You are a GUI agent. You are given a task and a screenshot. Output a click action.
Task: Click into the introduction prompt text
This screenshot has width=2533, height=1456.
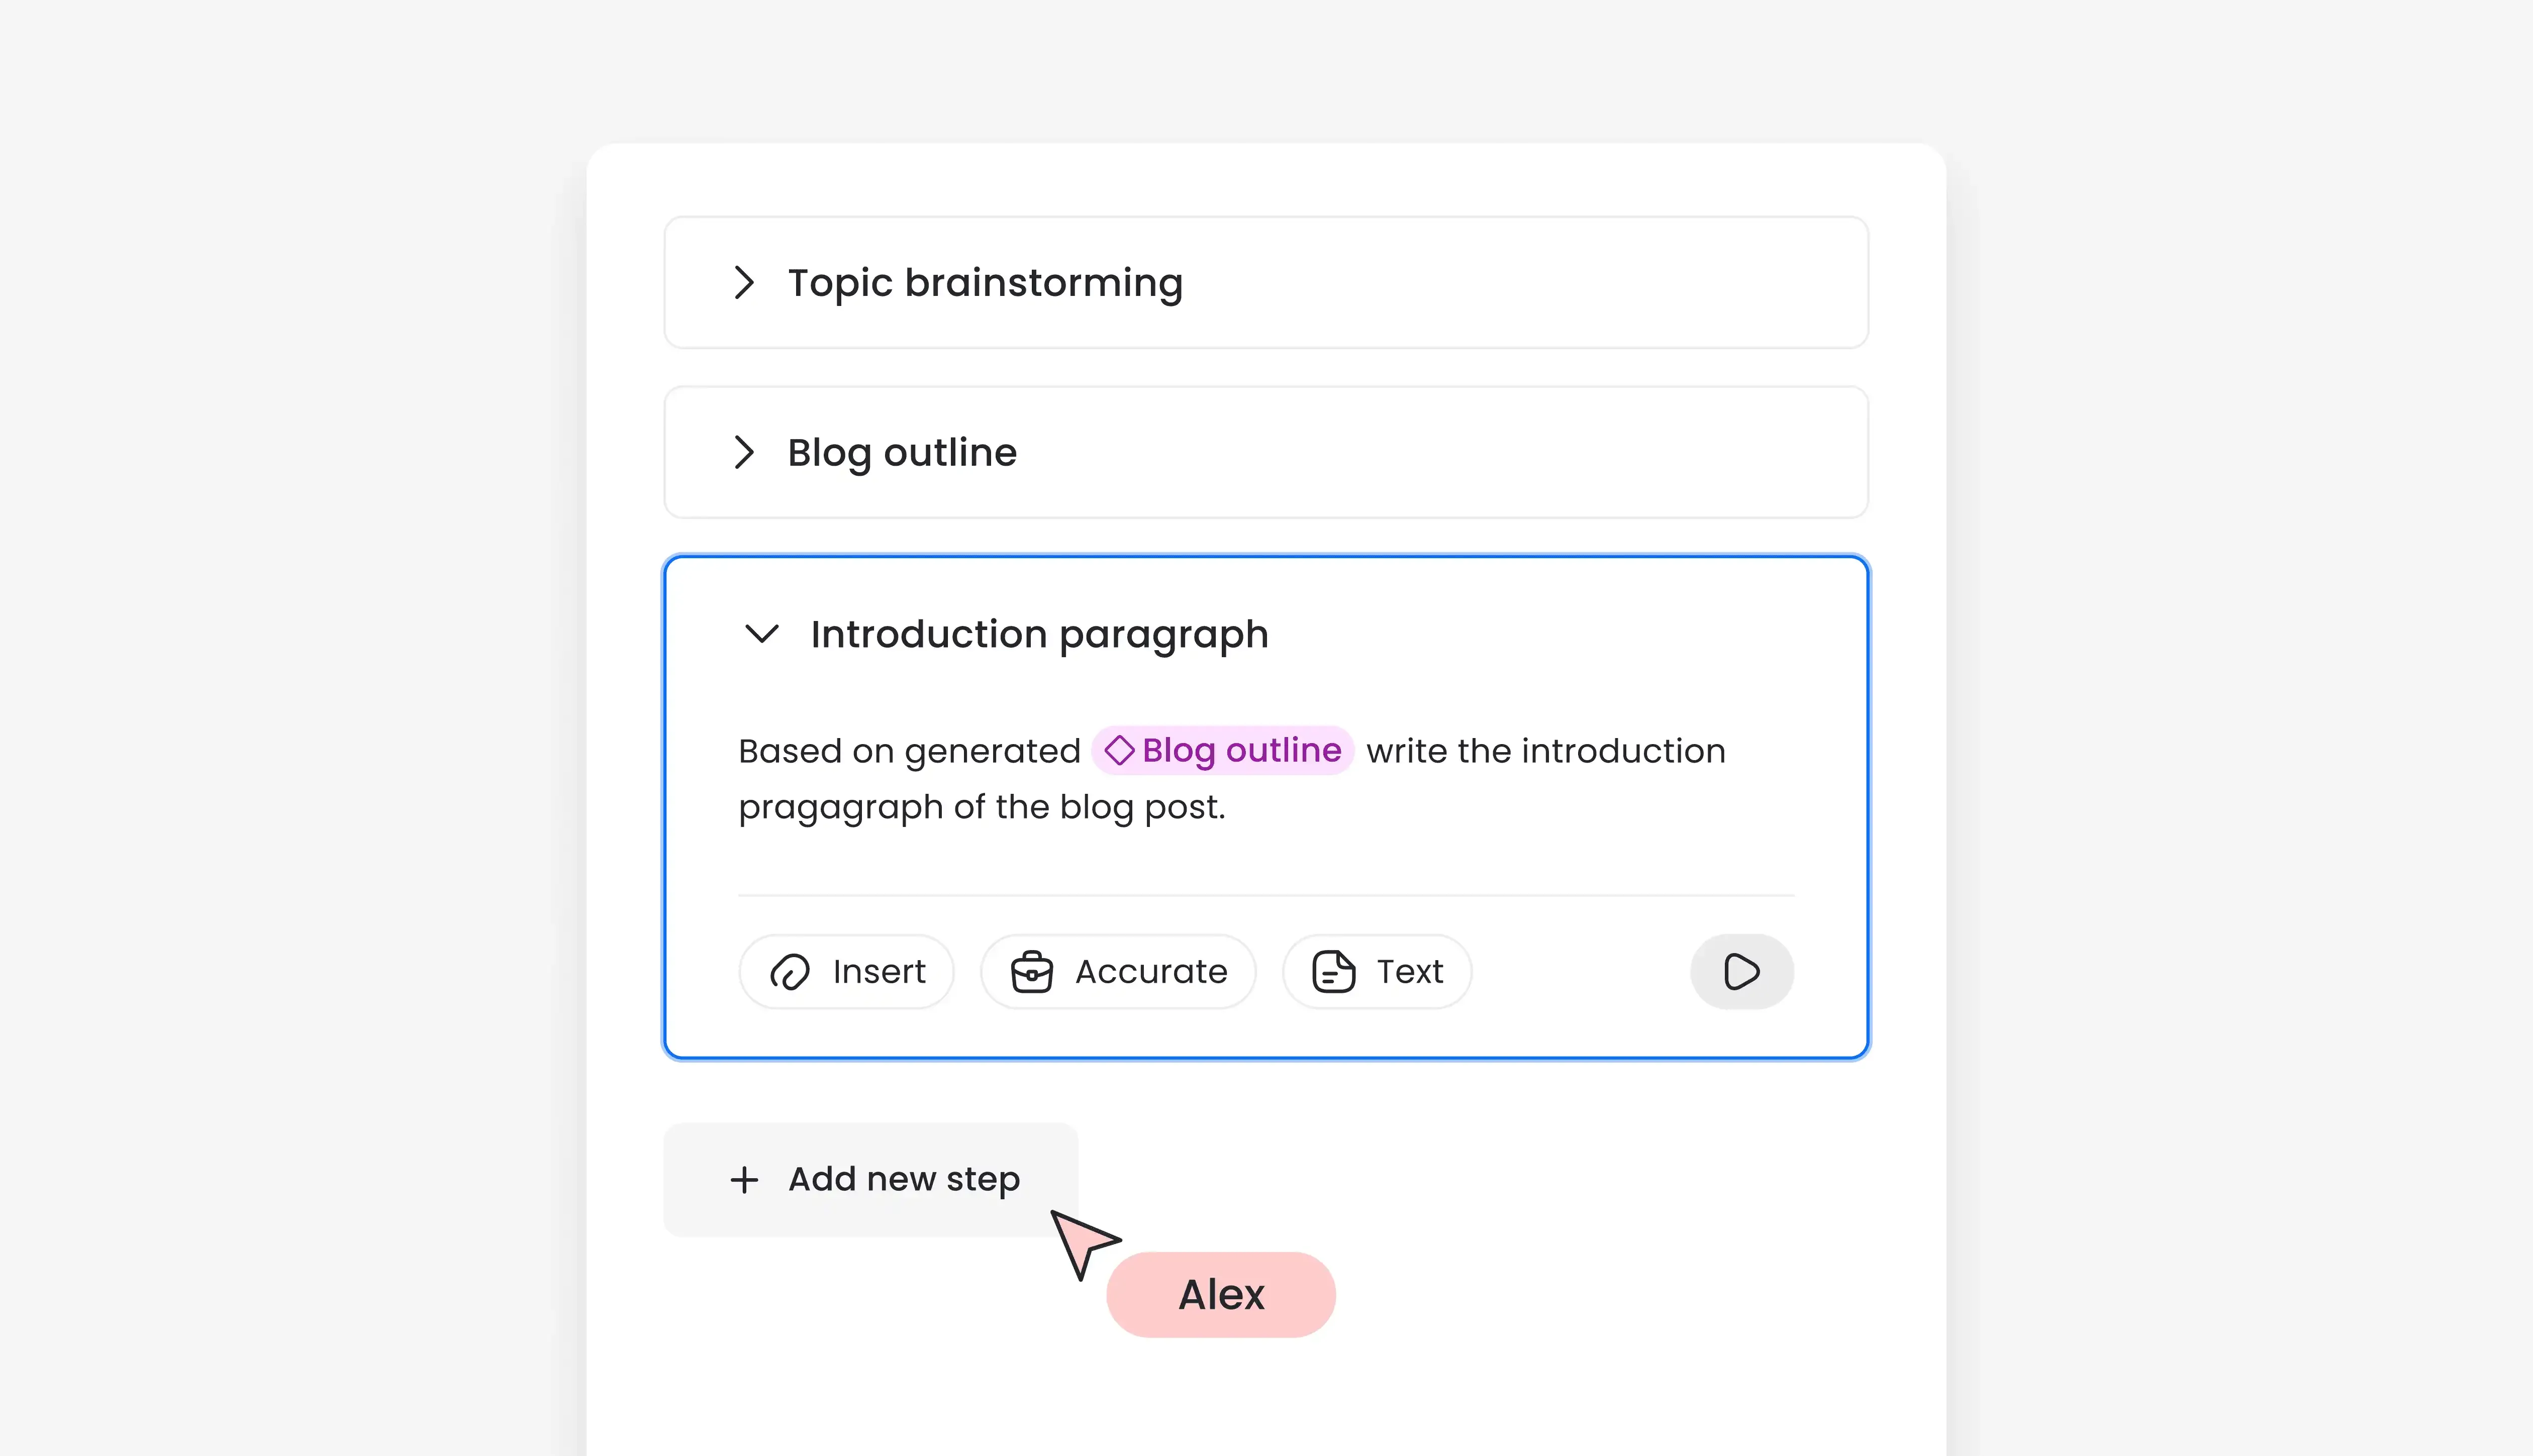coord(1232,778)
